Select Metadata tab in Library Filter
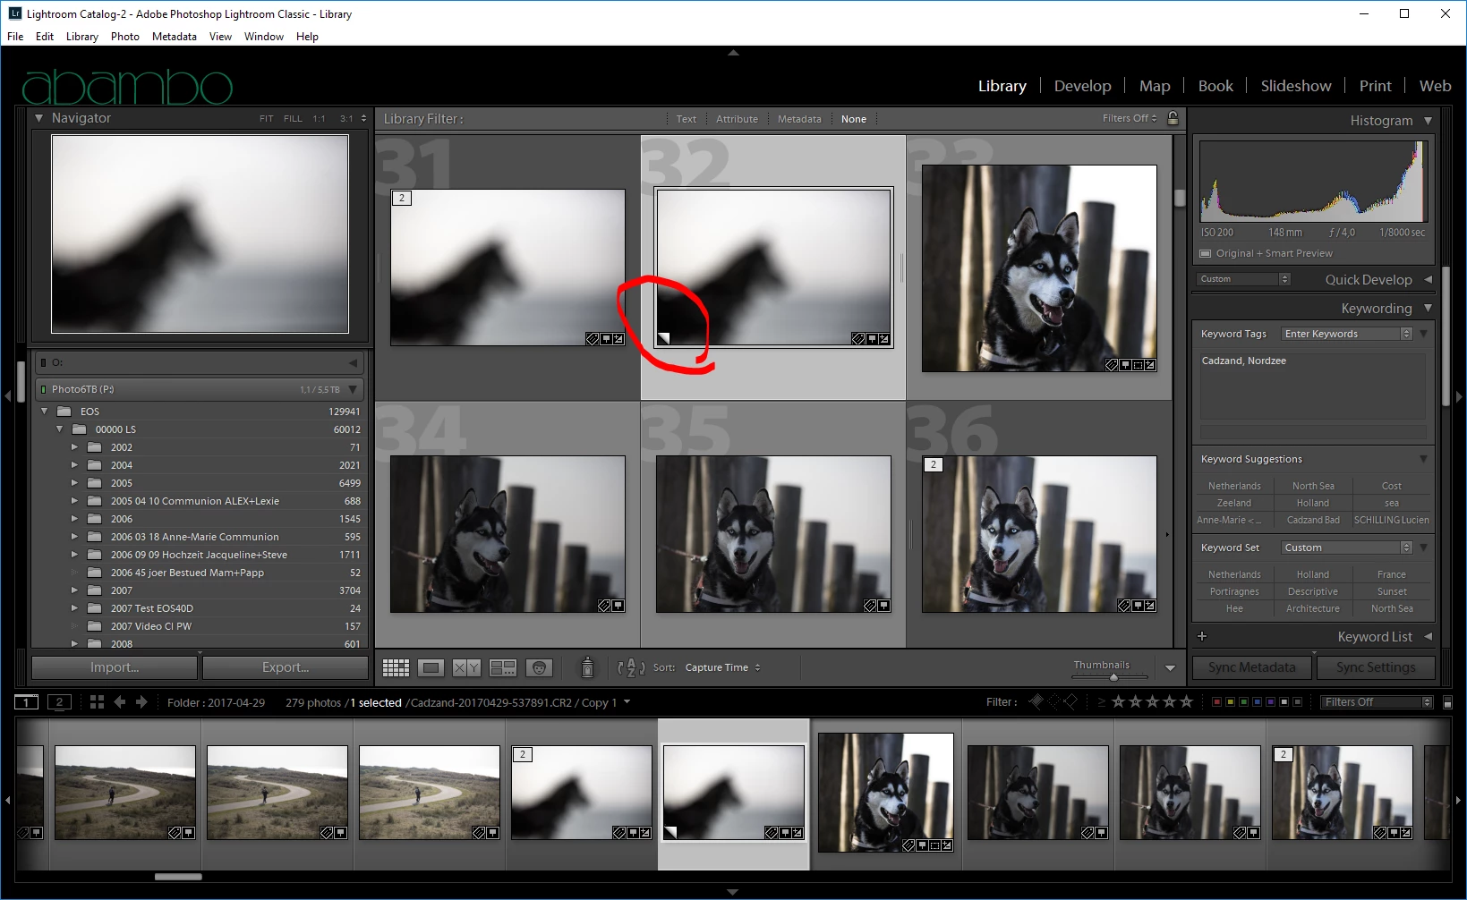 click(799, 119)
